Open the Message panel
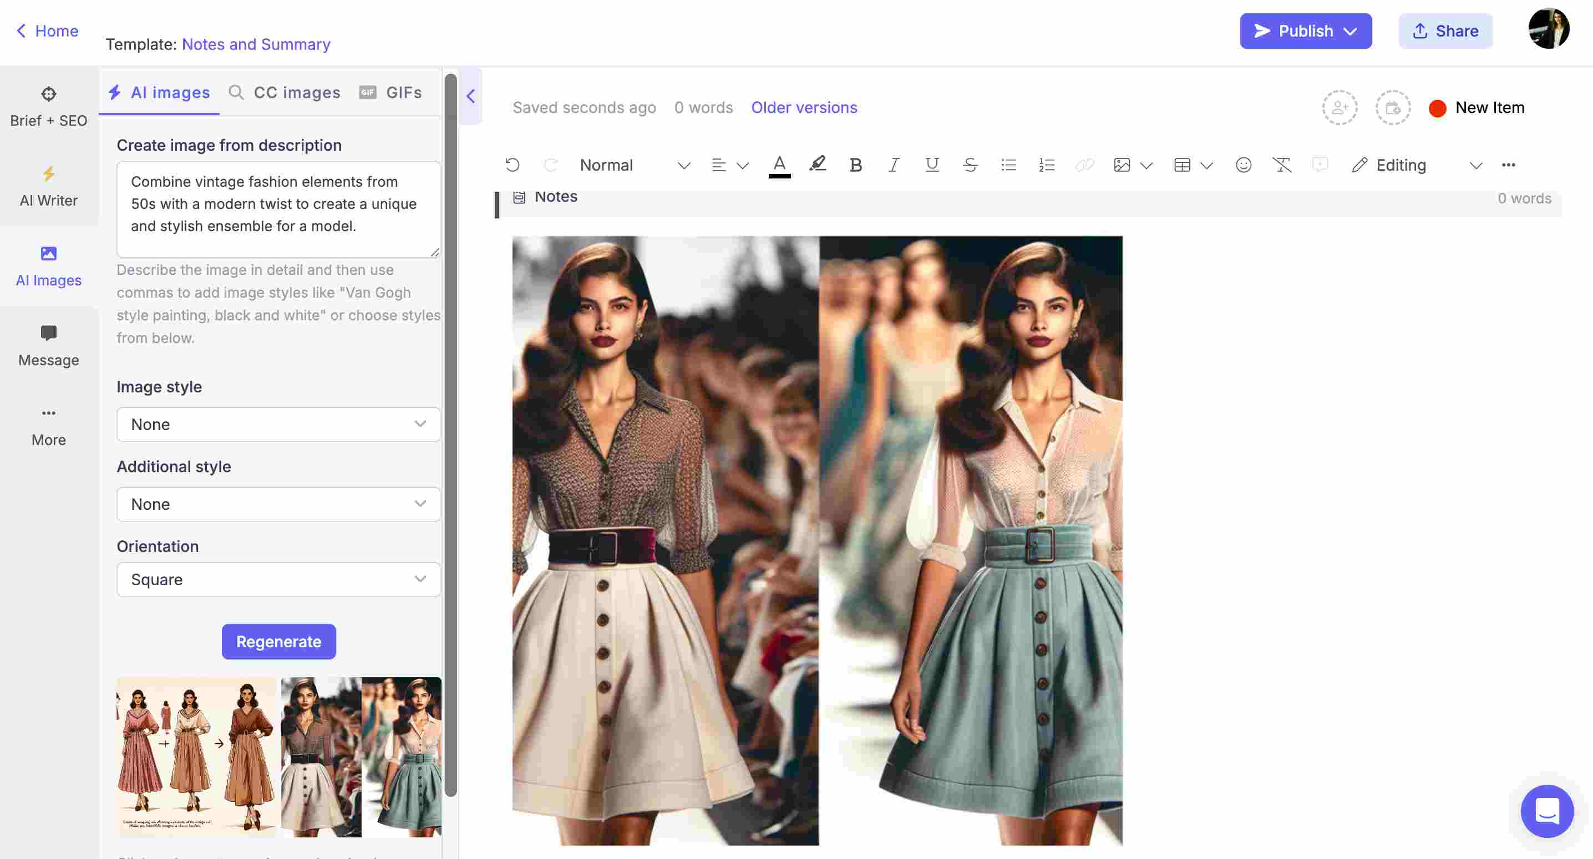This screenshot has height=859, width=1593. pos(48,346)
